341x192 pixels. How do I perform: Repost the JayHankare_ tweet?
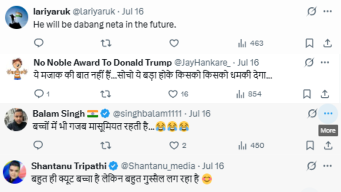[106, 94]
